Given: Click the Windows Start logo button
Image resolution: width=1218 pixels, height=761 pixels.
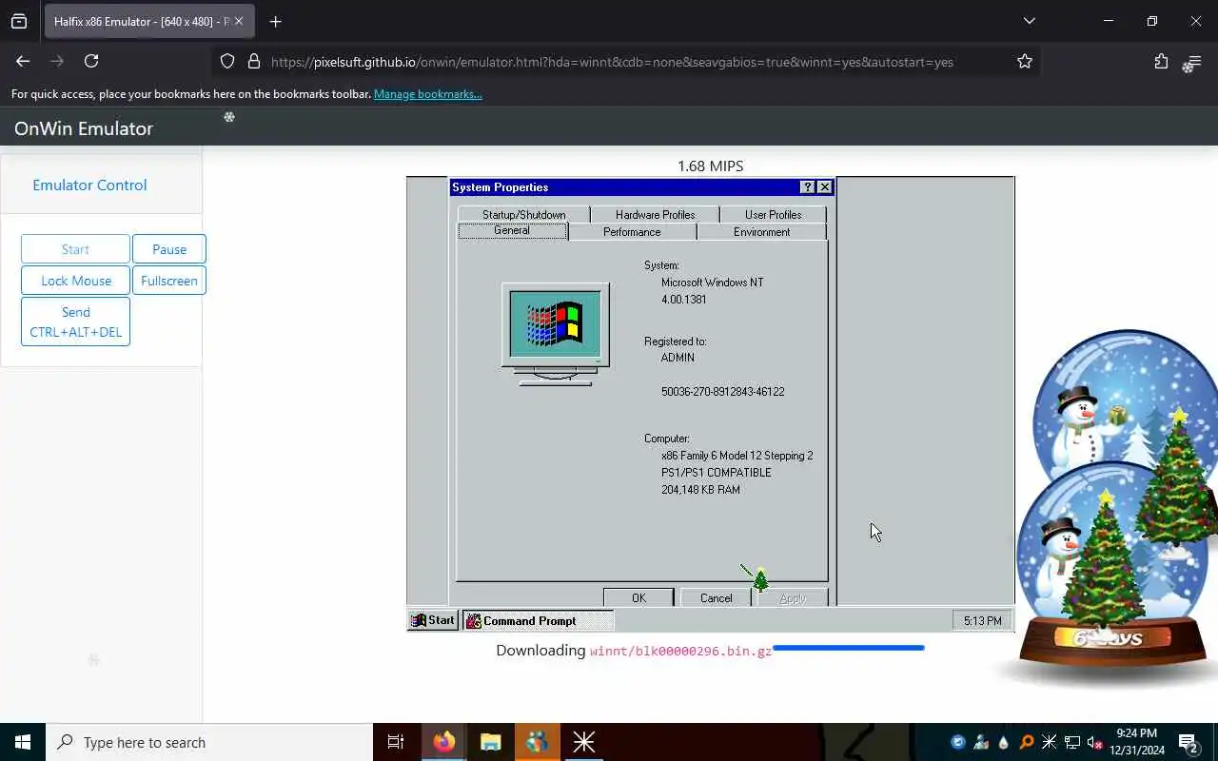Looking at the screenshot, I should pyautogui.click(x=23, y=742).
